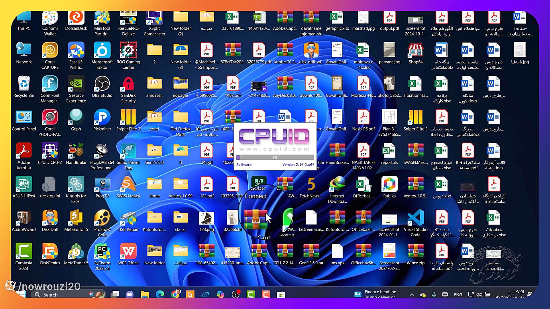Launch PyCharm 2023.2.4

click(102, 257)
